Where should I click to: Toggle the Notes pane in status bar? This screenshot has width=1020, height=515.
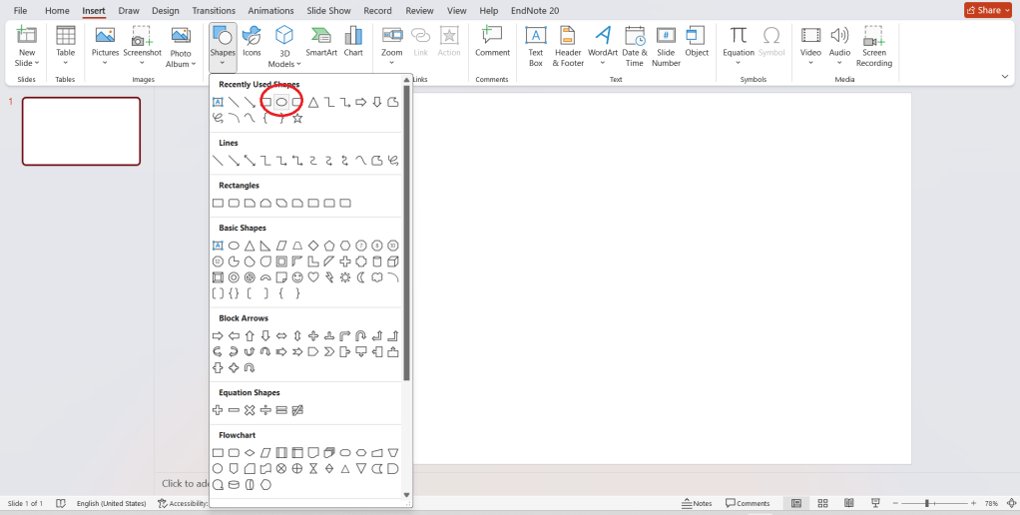pyautogui.click(x=697, y=504)
